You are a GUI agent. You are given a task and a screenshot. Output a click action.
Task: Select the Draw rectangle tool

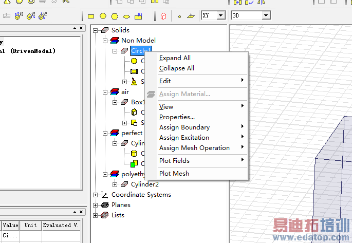click(91, 16)
